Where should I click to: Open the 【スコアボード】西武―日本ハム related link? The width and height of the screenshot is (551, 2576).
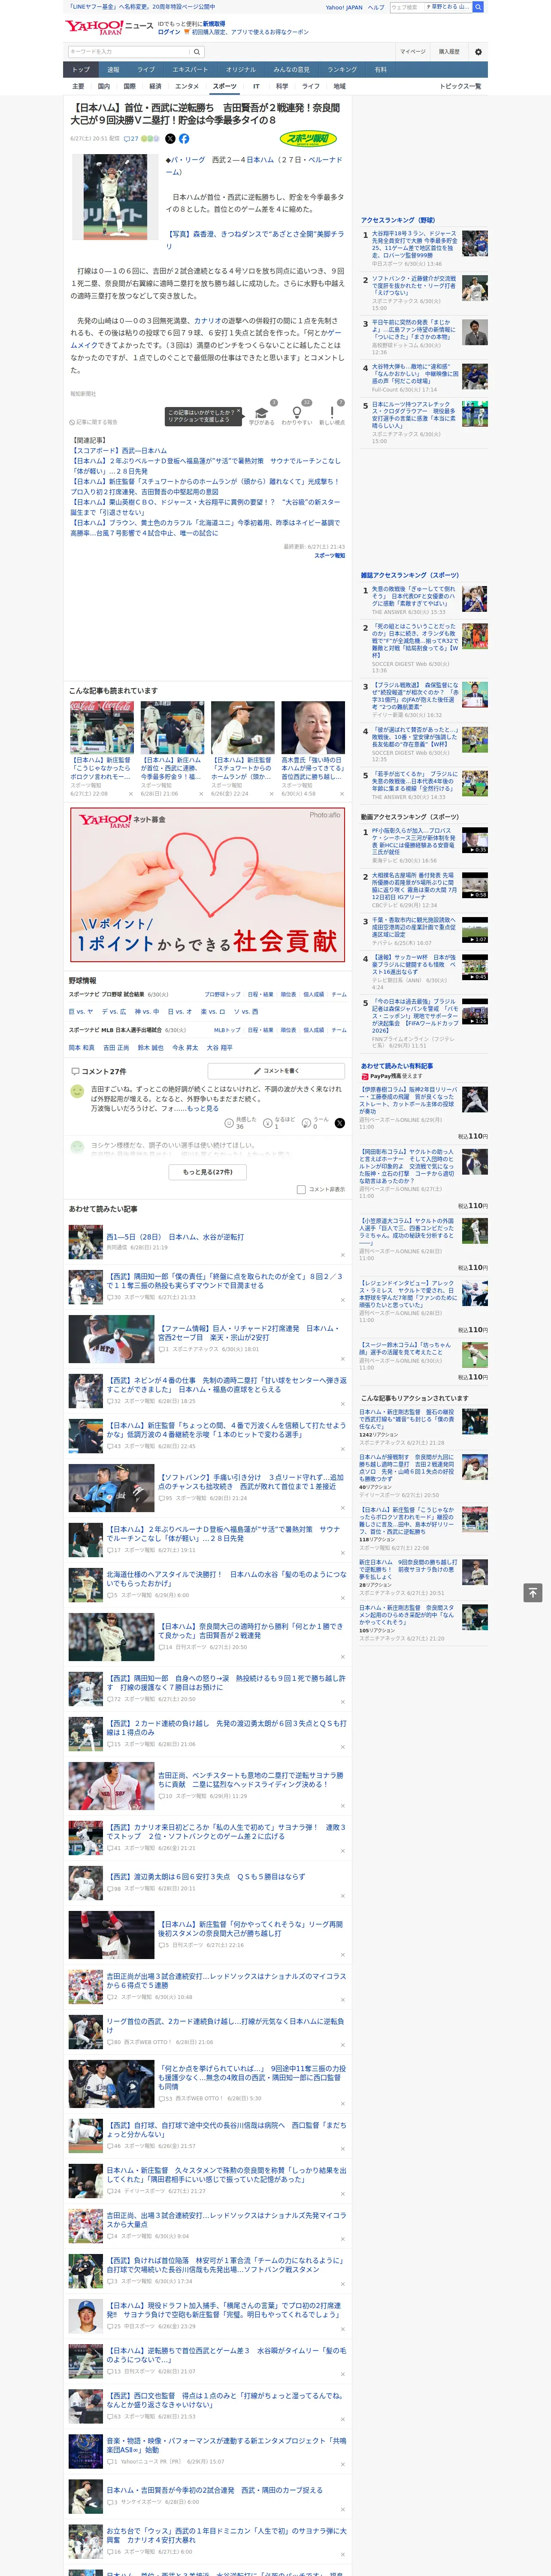click(x=118, y=451)
